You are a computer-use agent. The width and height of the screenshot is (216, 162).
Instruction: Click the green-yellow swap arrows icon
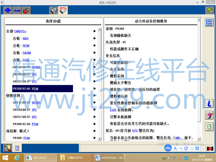[x=210, y=10]
